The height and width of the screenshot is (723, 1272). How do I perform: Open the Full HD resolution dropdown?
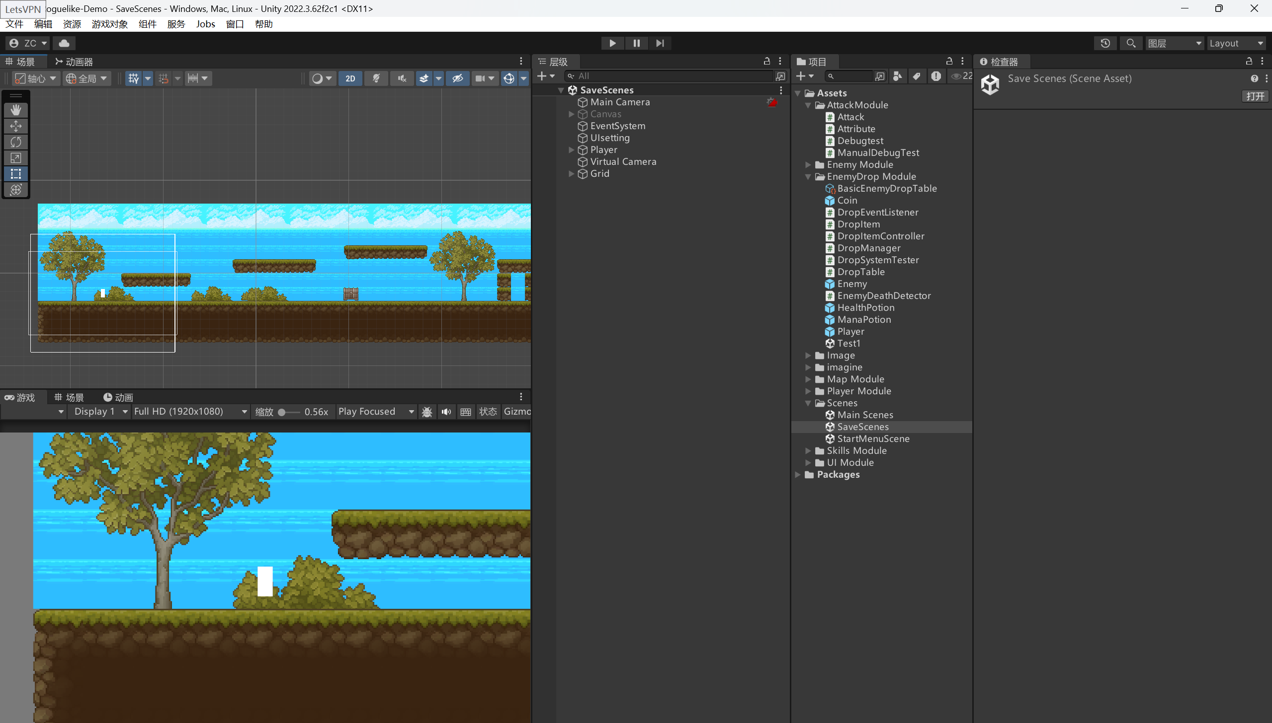[x=191, y=412]
